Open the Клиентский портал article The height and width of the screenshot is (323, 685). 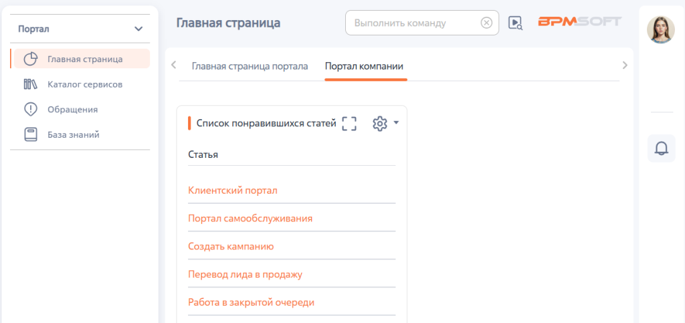[233, 191]
